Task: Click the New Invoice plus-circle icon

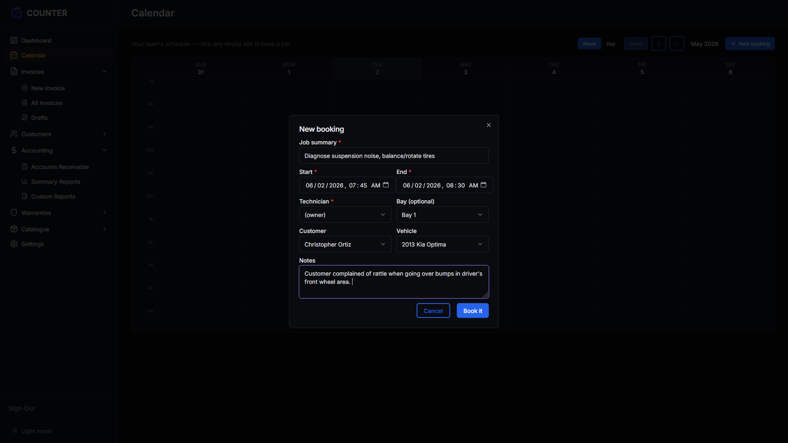Action: click(x=25, y=88)
